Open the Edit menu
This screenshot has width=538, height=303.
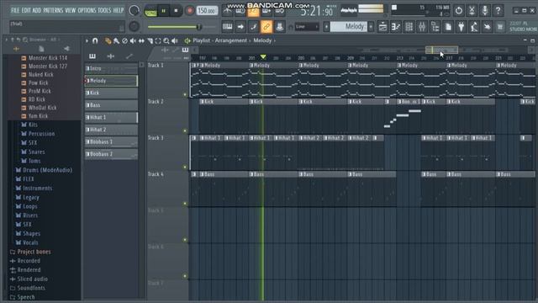click(26, 10)
